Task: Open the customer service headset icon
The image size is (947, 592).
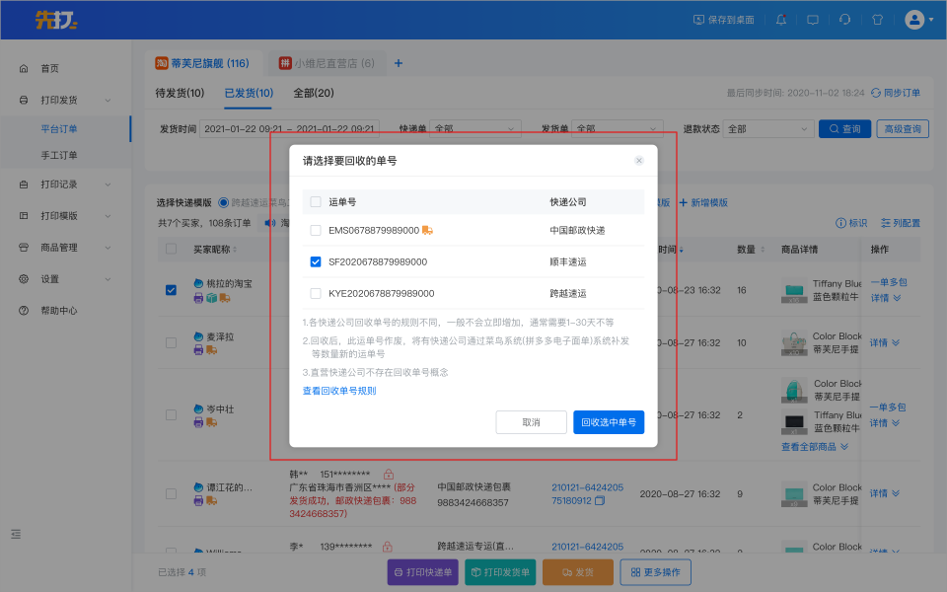Action: (x=845, y=20)
